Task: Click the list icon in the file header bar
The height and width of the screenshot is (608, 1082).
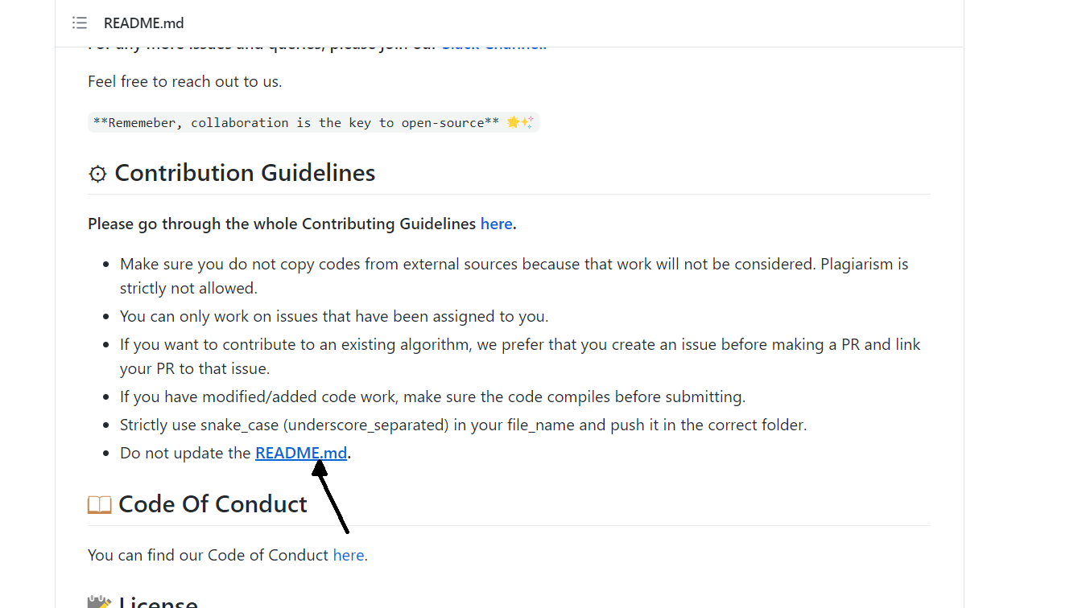Action: 79,23
